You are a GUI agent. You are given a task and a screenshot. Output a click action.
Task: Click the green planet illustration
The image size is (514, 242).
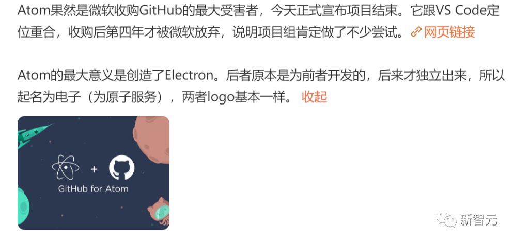point(23,209)
